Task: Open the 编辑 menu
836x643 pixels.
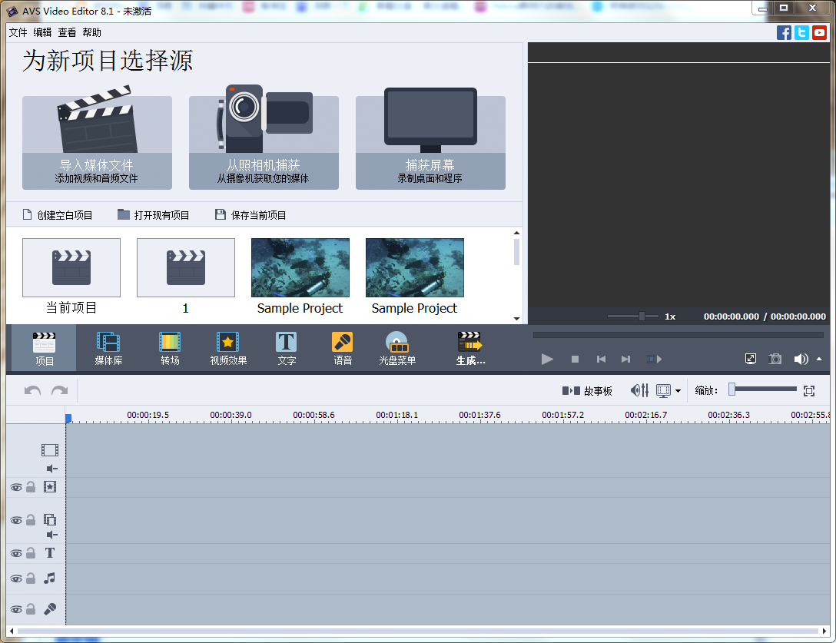Action: (43, 32)
